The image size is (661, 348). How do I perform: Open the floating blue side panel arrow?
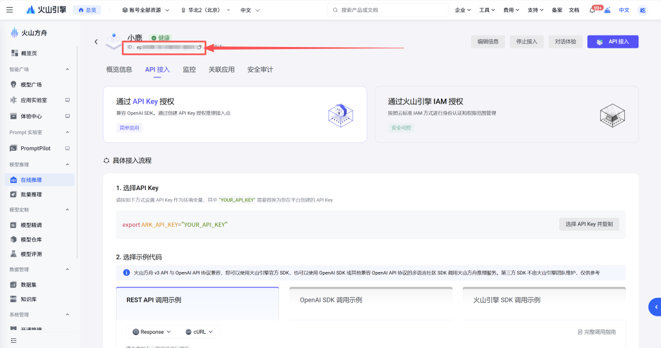point(656,306)
